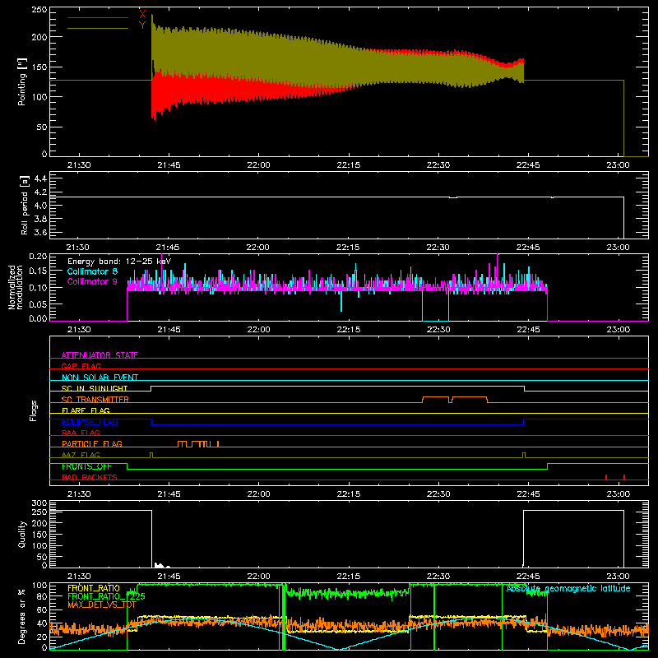The width and height of the screenshot is (658, 658).
Task: Click the 0.20 tick on modulation axis
Action: (x=38, y=257)
